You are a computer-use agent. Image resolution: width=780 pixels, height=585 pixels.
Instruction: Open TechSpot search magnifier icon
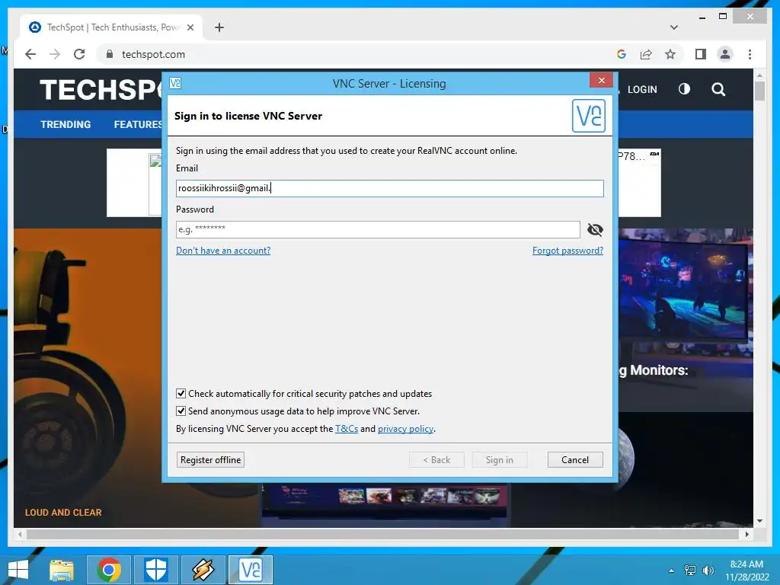pyautogui.click(x=718, y=90)
